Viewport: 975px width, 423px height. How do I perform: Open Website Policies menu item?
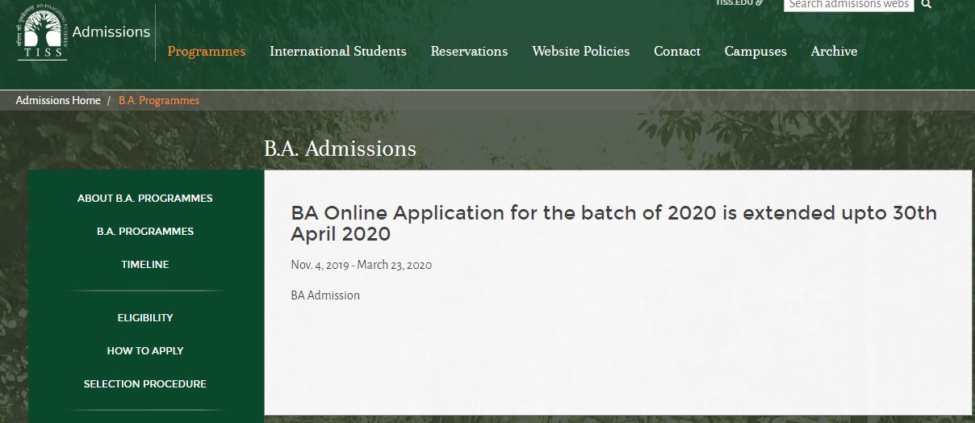point(580,52)
